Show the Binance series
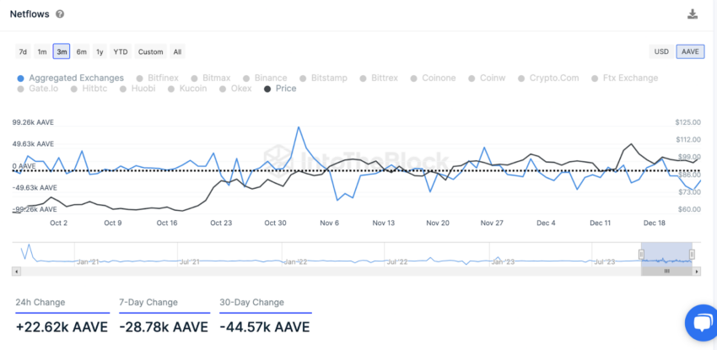The image size is (717, 350). click(265, 78)
